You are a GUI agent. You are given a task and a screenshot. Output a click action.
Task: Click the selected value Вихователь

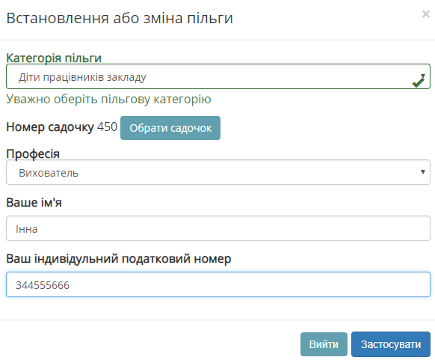(x=49, y=173)
